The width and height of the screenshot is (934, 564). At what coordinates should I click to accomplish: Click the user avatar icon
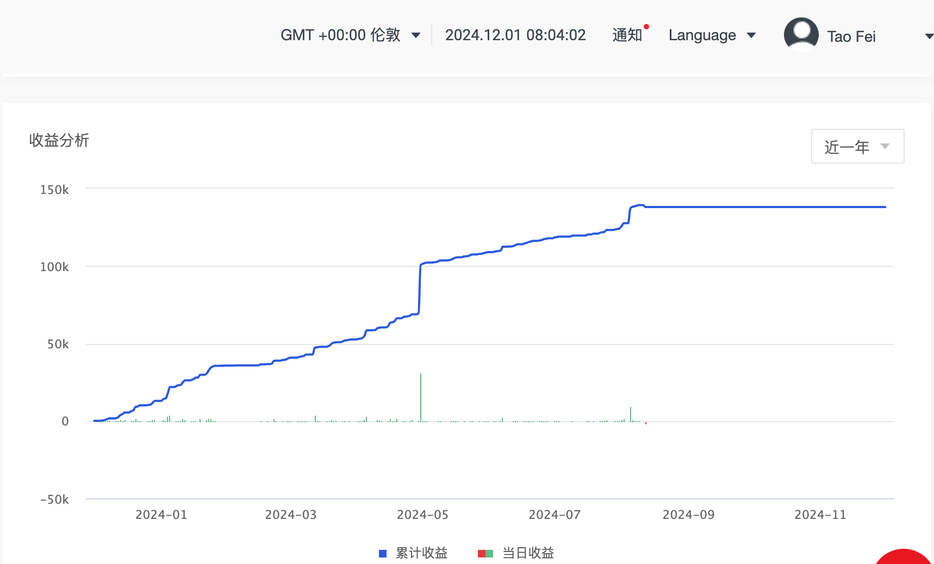tap(801, 35)
